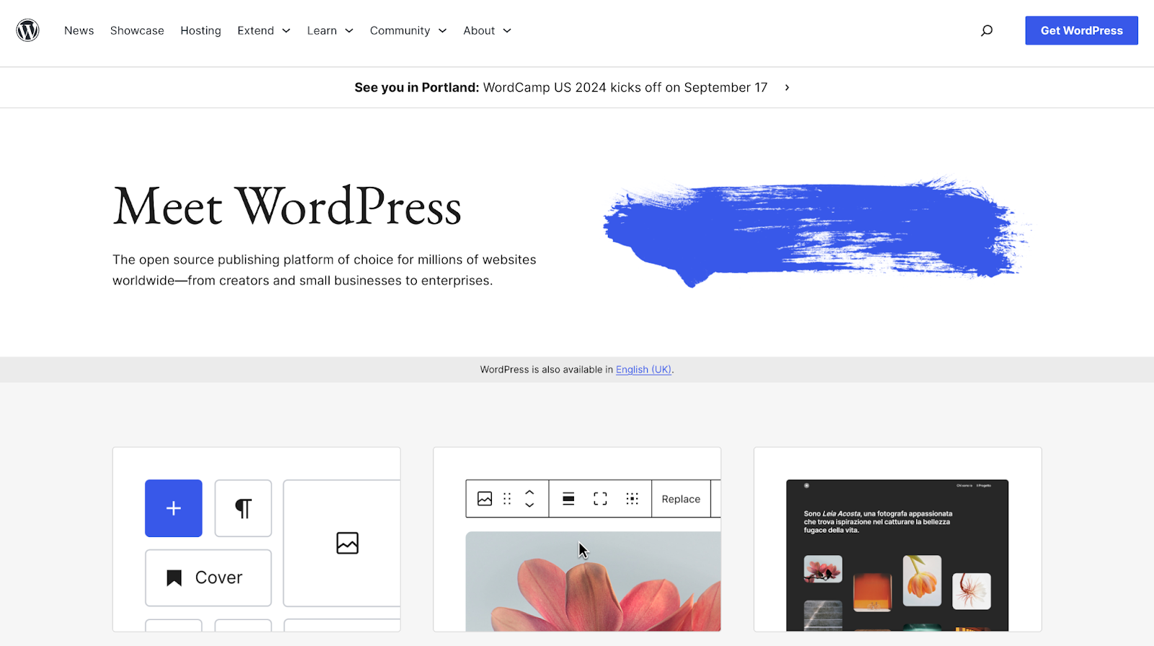Image resolution: width=1154 pixels, height=646 pixels.
Task: Click the Get WordPress button
Action: [1081, 30]
